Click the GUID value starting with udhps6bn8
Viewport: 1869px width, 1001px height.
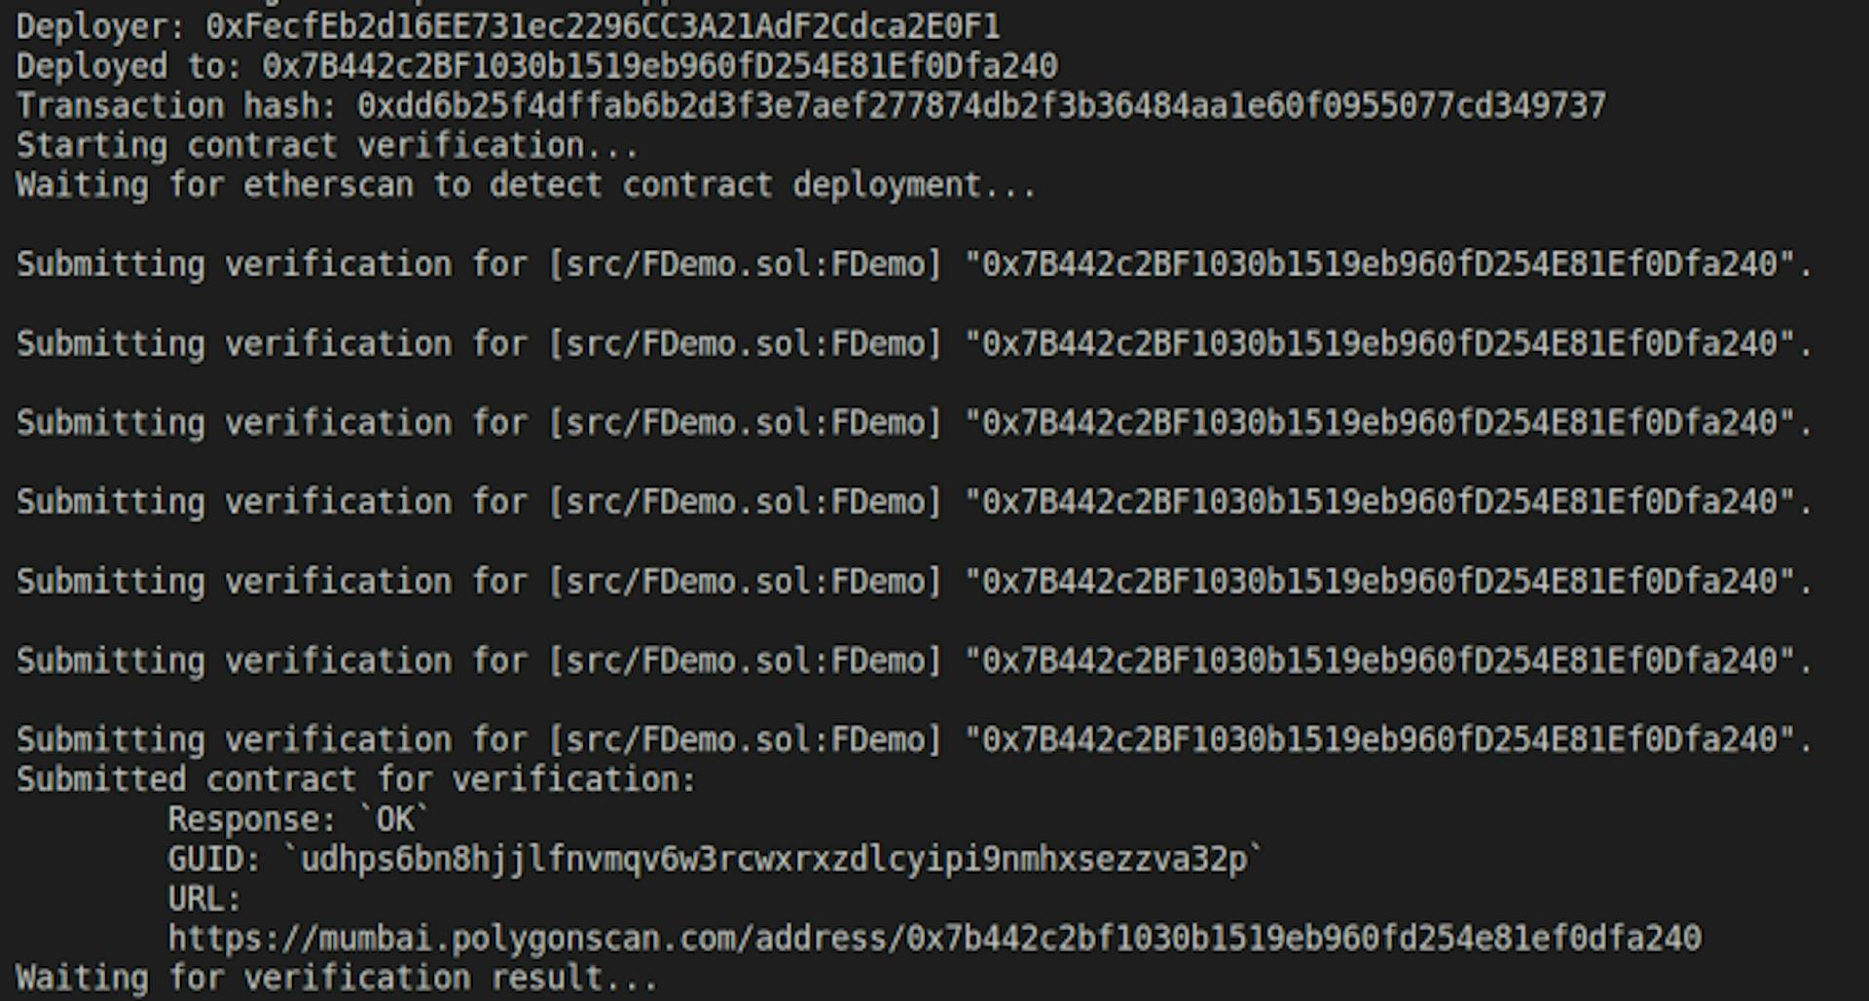(x=774, y=859)
